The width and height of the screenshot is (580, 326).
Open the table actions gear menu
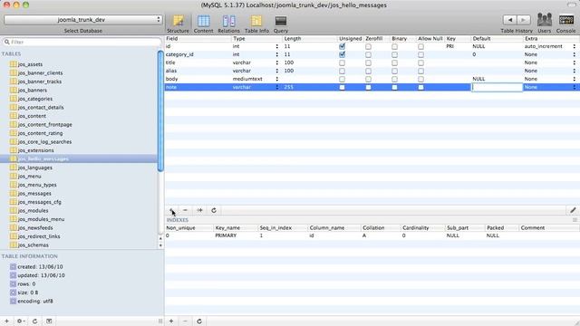[x=21, y=321]
